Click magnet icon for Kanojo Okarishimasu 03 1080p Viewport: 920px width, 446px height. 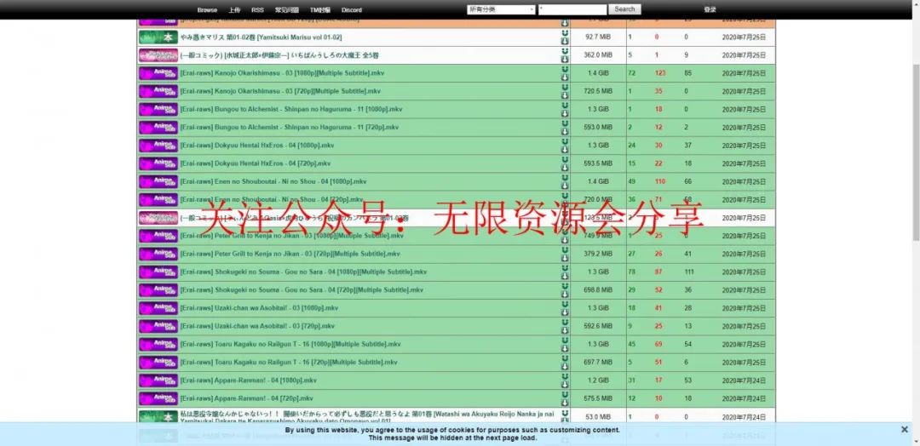pos(565,69)
